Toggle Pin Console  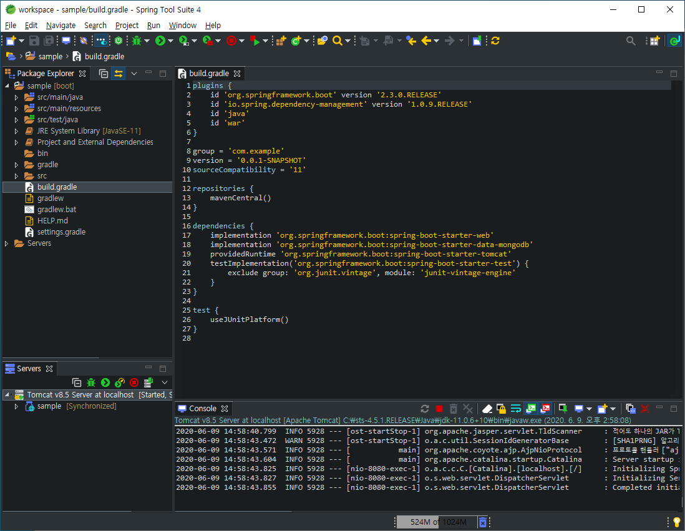coord(563,409)
